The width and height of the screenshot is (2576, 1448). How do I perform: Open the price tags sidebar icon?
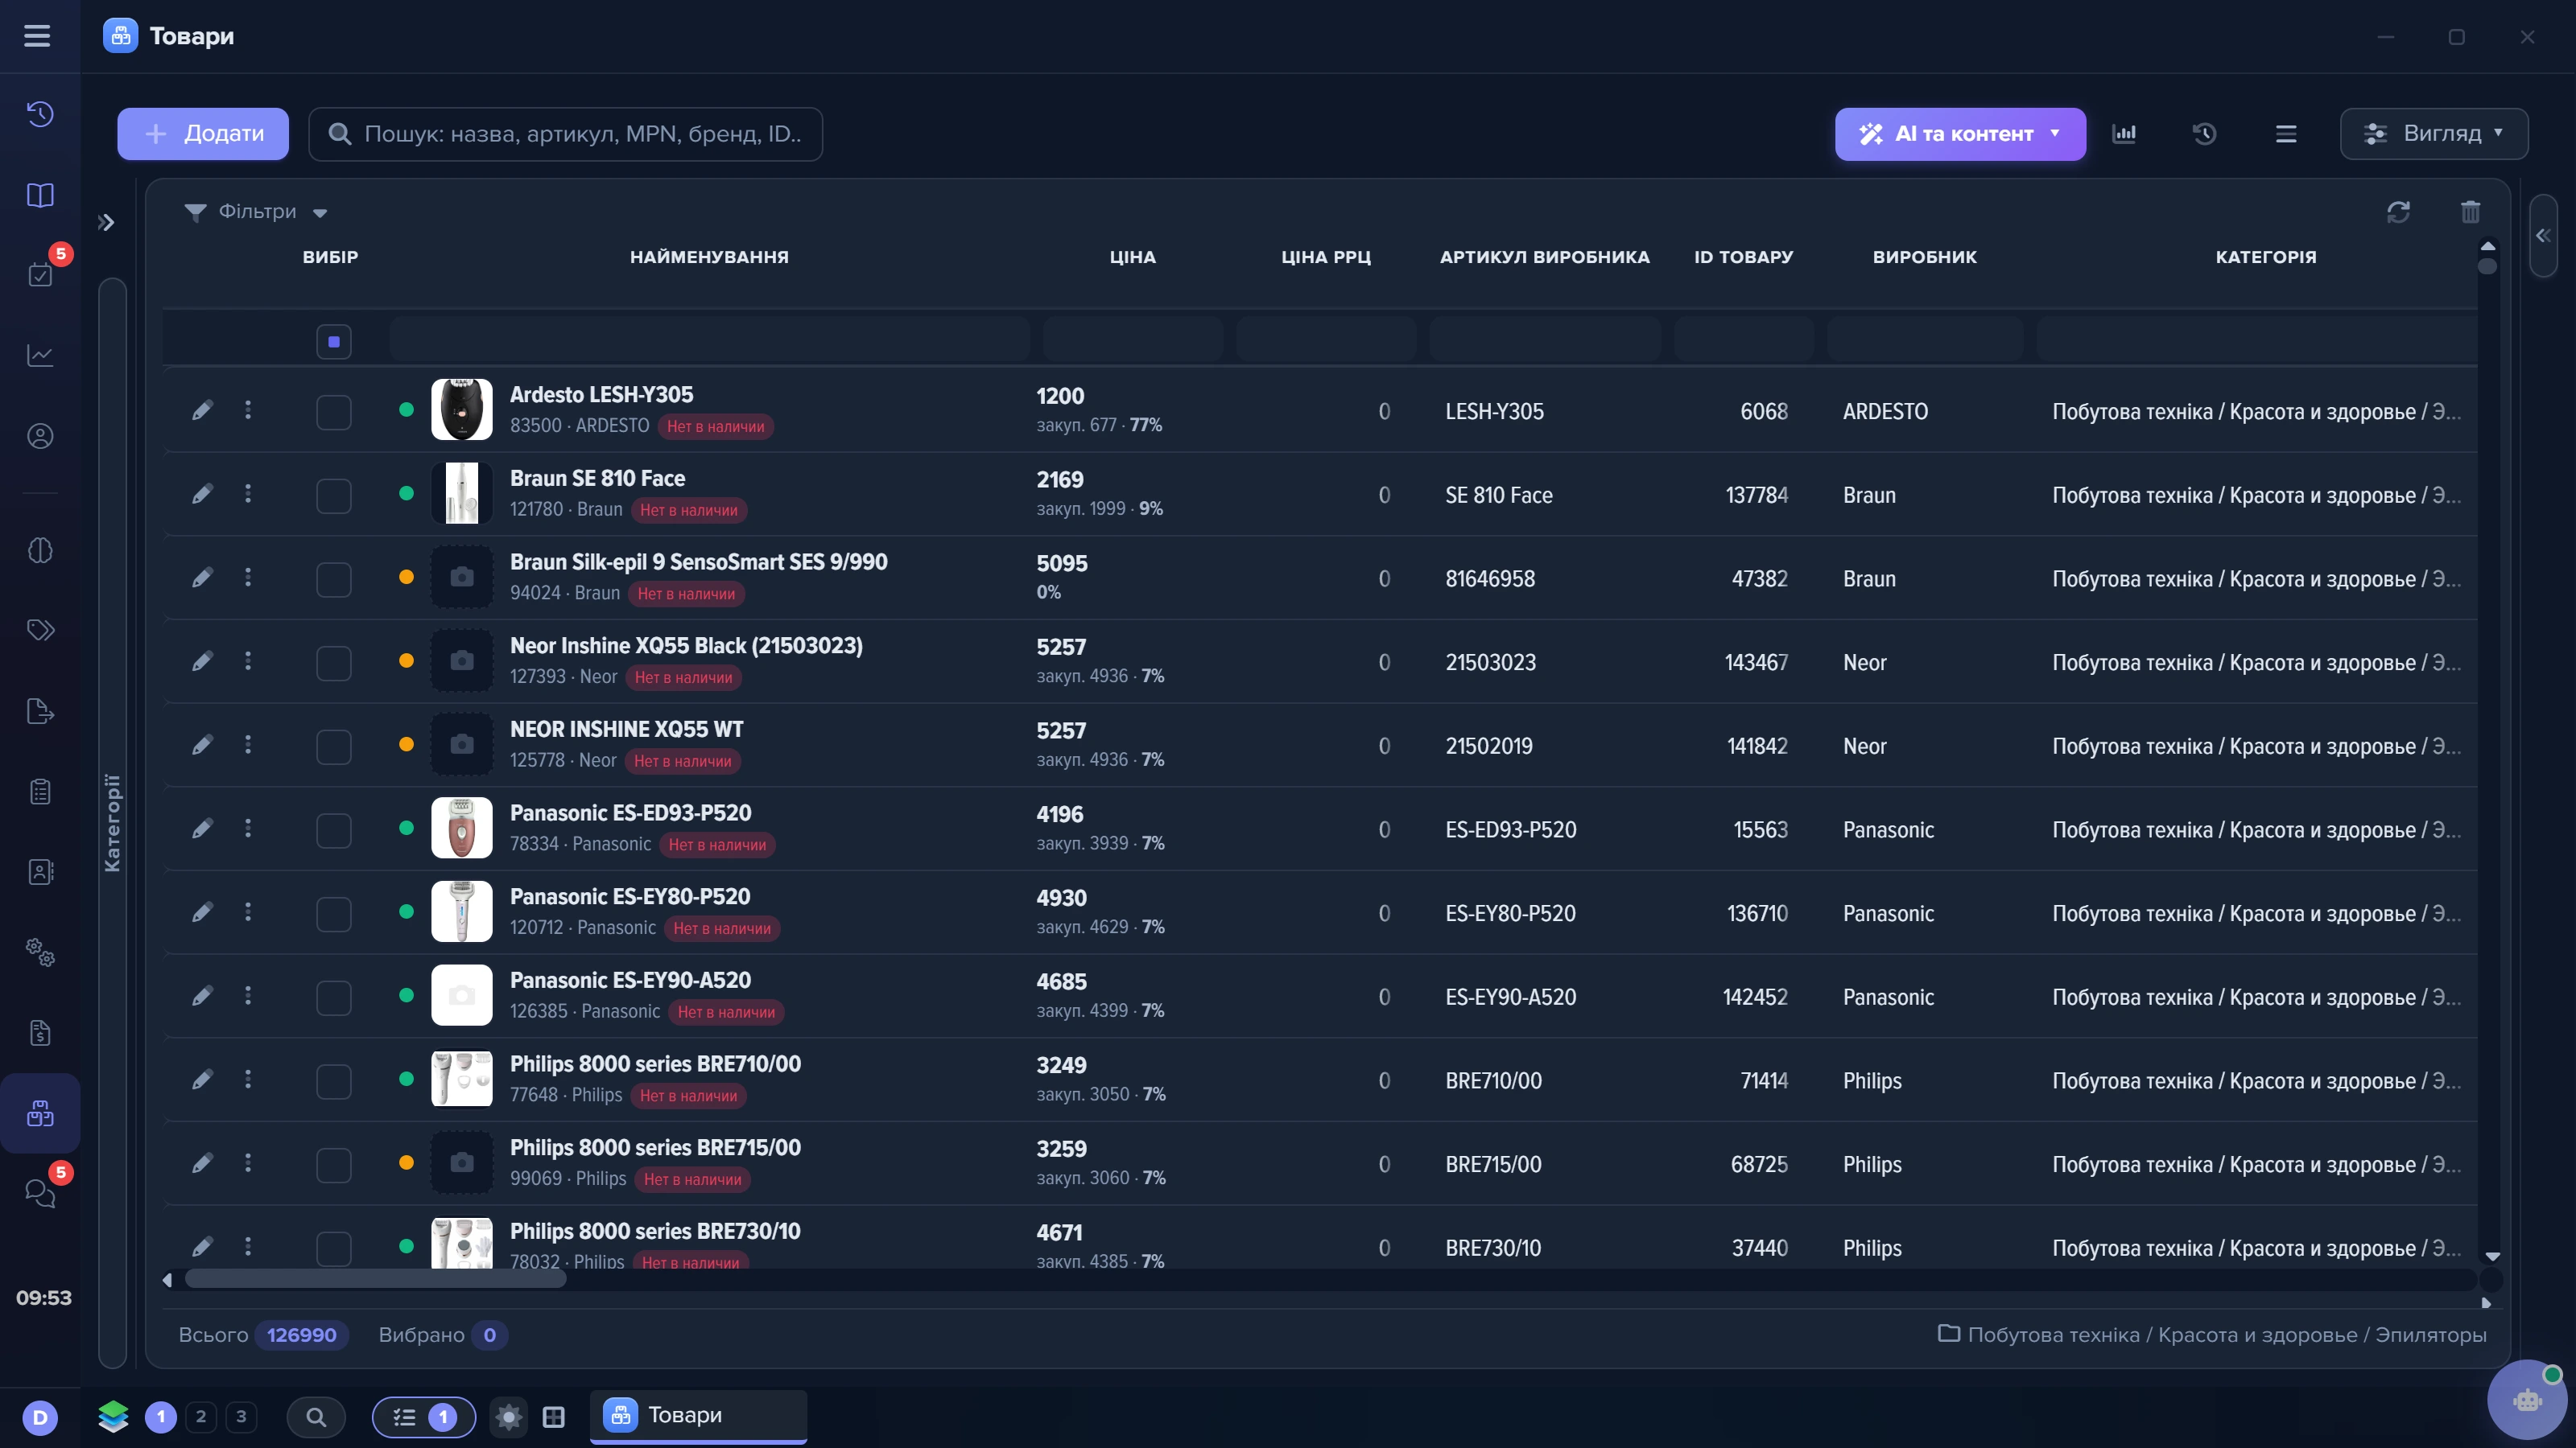coord(40,630)
